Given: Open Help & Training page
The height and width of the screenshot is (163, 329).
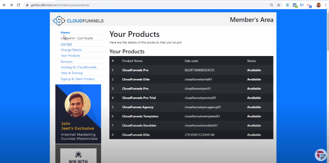Looking at the screenshot, I should (x=72, y=73).
